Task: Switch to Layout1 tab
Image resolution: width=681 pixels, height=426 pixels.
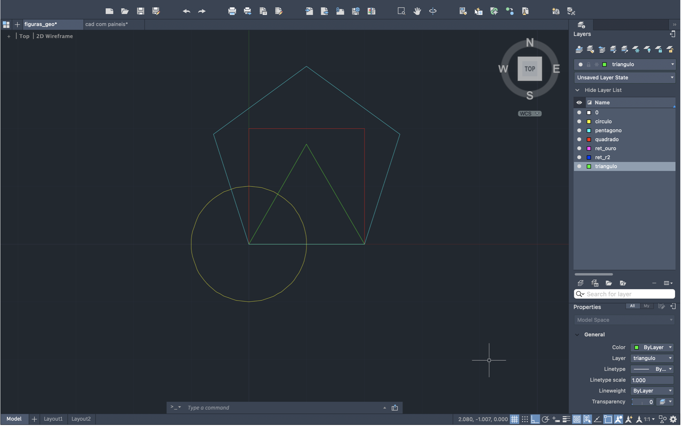Action: pyautogui.click(x=53, y=419)
